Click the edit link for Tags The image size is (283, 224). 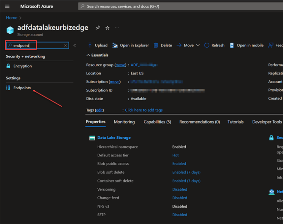click(99, 110)
